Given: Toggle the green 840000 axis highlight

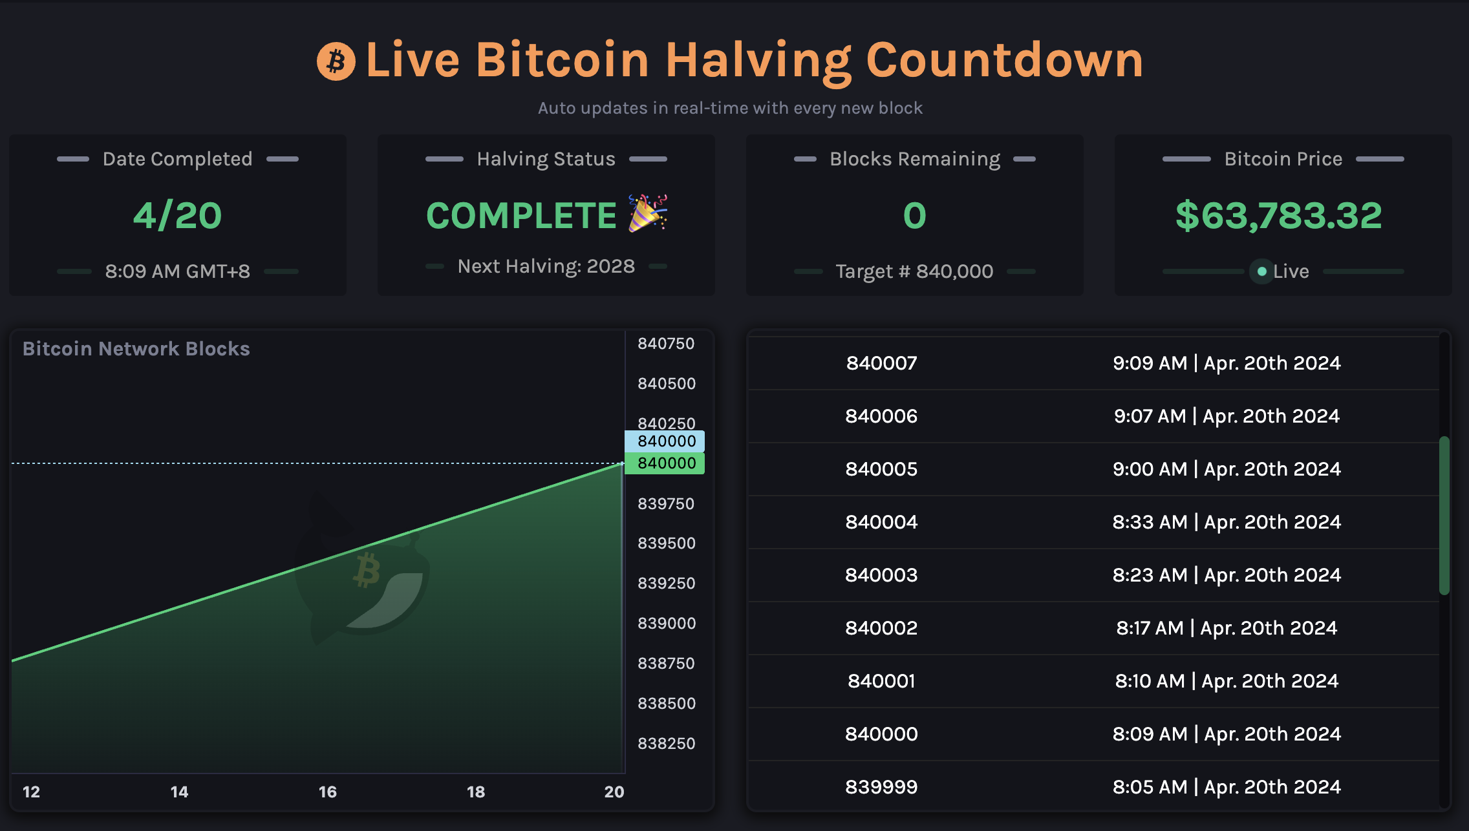Looking at the screenshot, I should (665, 464).
